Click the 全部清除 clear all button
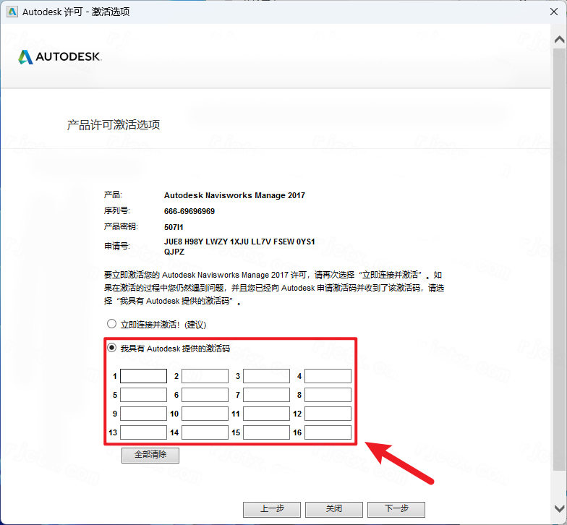Viewport: 567px width, 525px height. (x=150, y=456)
